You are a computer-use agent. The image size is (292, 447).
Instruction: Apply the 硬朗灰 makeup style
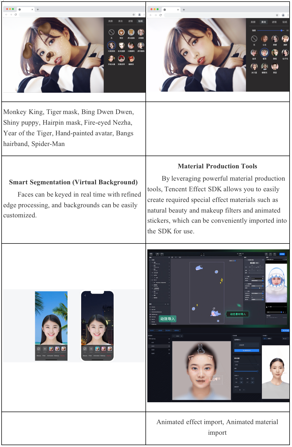point(264,67)
